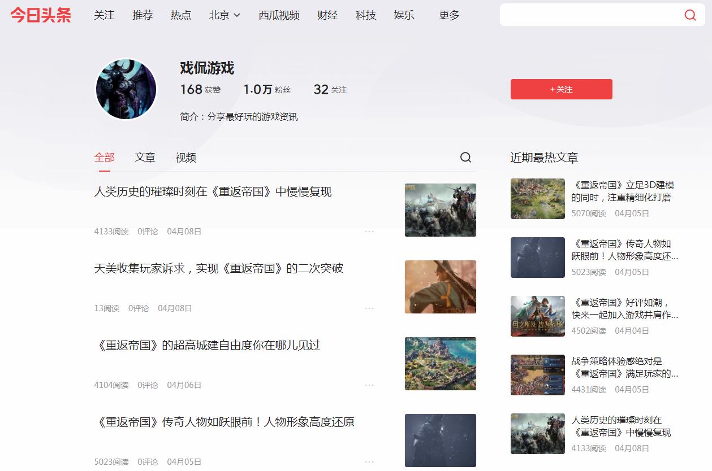Expand the 北京 city dropdown
Viewport: 712px width, 471px height.
pyautogui.click(x=225, y=15)
